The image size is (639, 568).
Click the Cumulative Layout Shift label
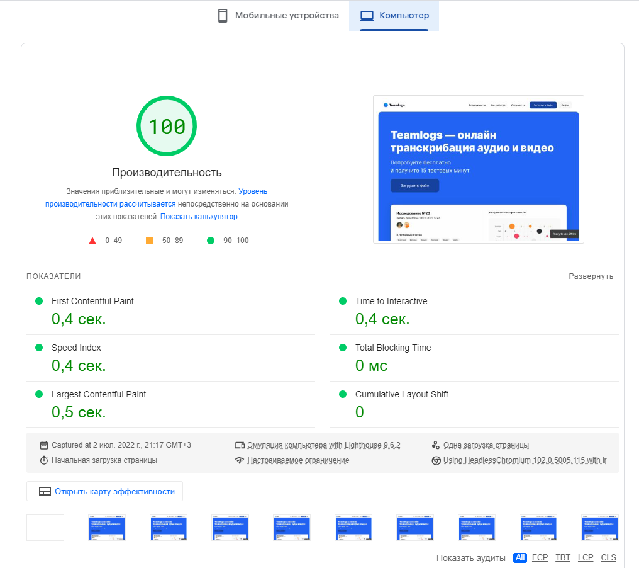click(x=401, y=394)
